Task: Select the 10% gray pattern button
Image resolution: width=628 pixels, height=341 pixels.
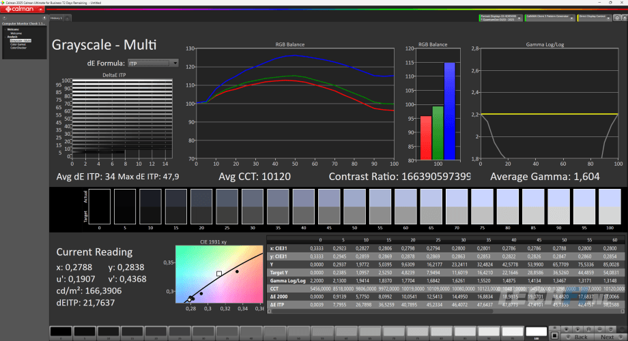Action: pyautogui.click(x=108, y=332)
